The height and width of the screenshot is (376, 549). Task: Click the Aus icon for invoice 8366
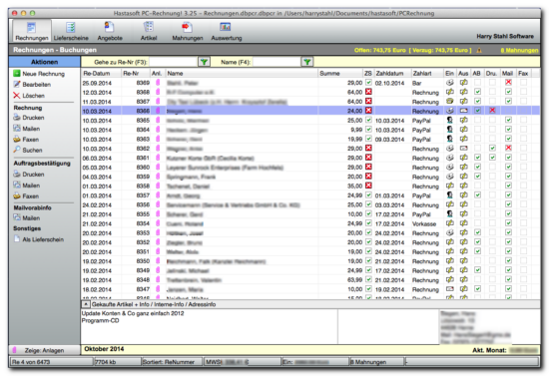click(463, 111)
